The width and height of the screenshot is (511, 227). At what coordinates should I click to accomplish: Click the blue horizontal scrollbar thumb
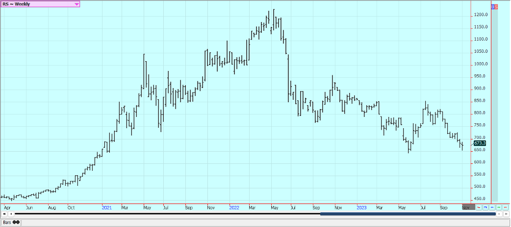[x=408, y=214]
